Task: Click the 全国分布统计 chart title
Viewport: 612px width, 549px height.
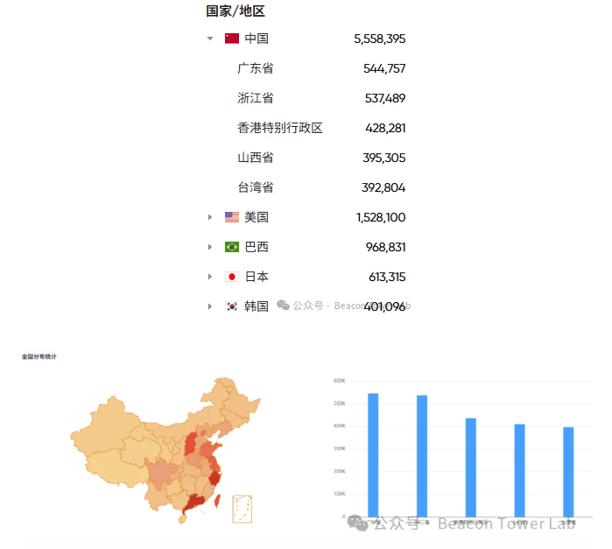Action: pos(39,356)
